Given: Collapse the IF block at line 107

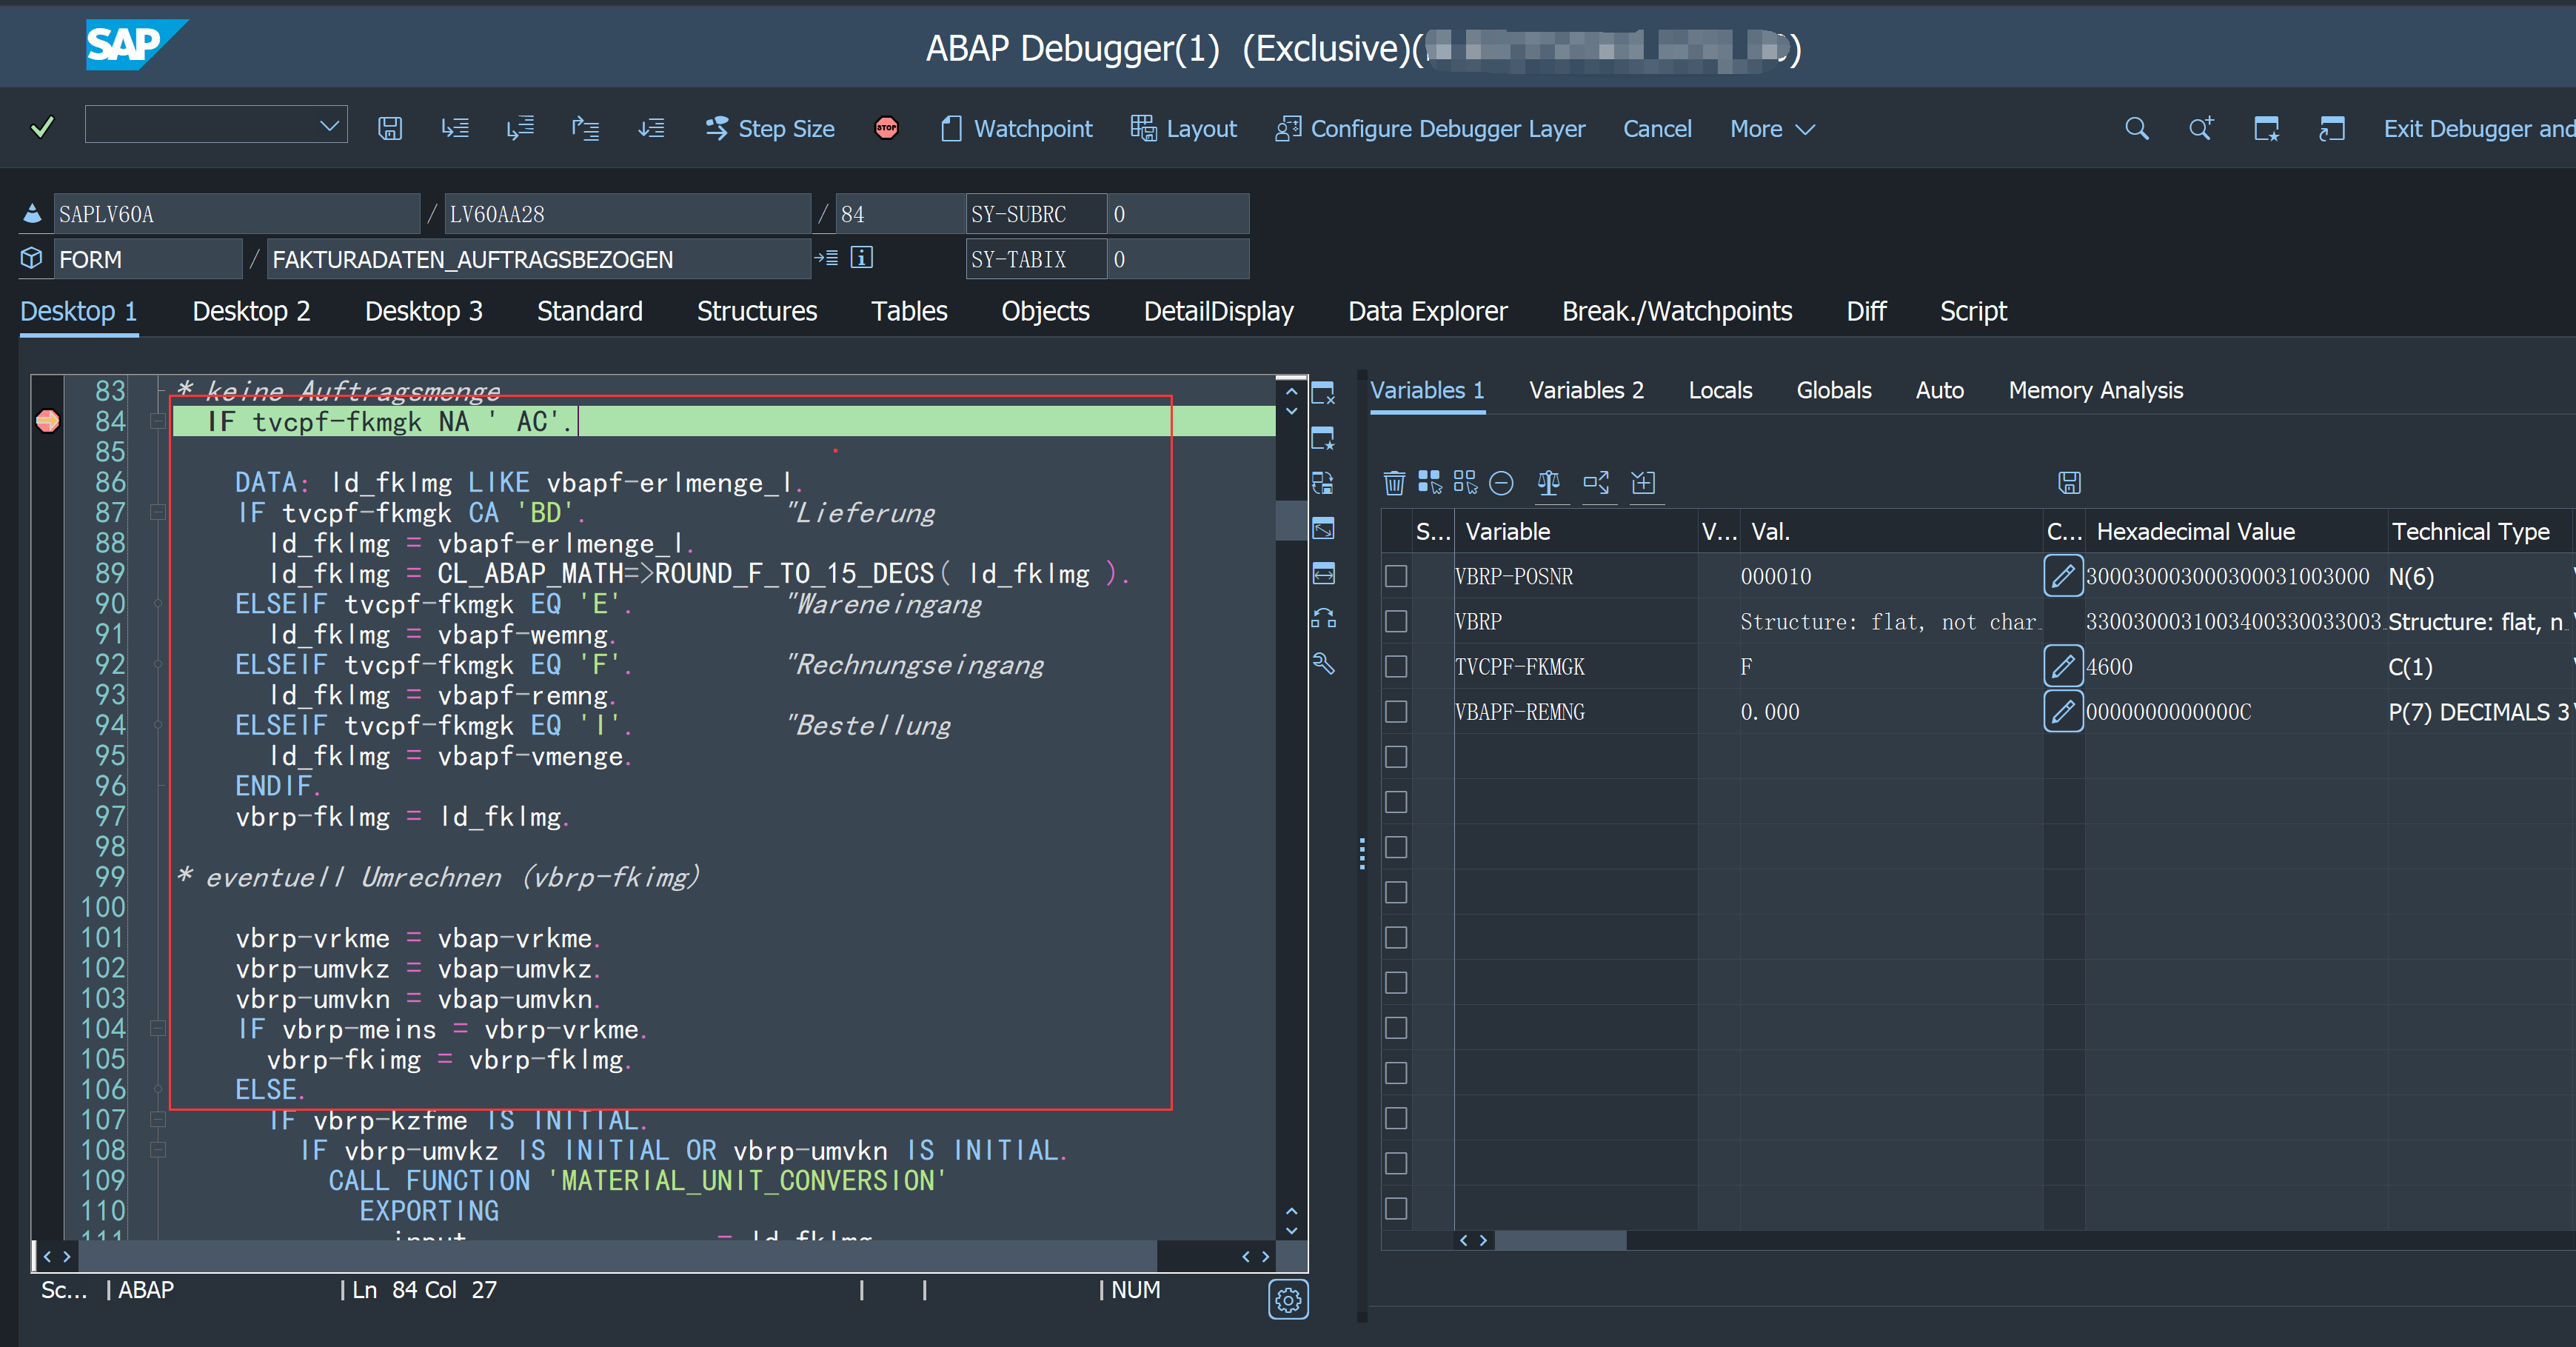Looking at the screenshot, I should (157, 1119).
